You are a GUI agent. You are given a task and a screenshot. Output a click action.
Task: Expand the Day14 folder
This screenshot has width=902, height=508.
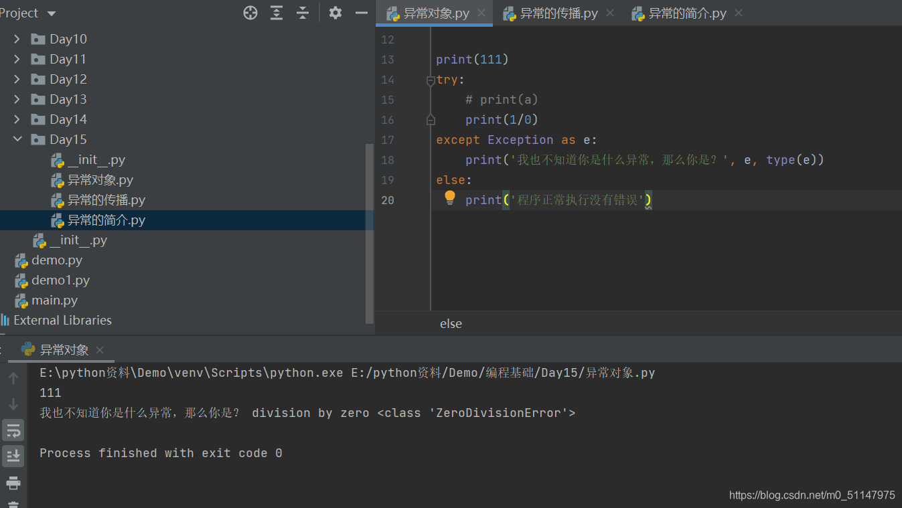click(17, 119)
